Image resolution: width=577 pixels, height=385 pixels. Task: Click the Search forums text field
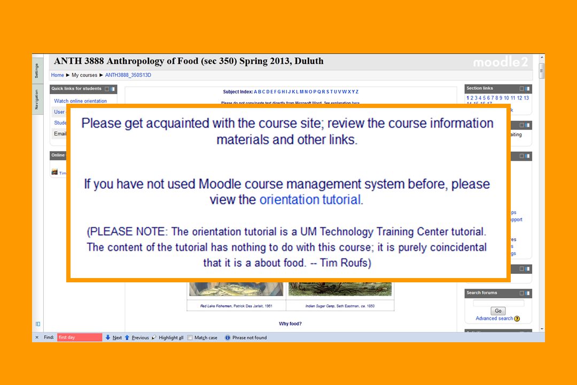point(498,303)
